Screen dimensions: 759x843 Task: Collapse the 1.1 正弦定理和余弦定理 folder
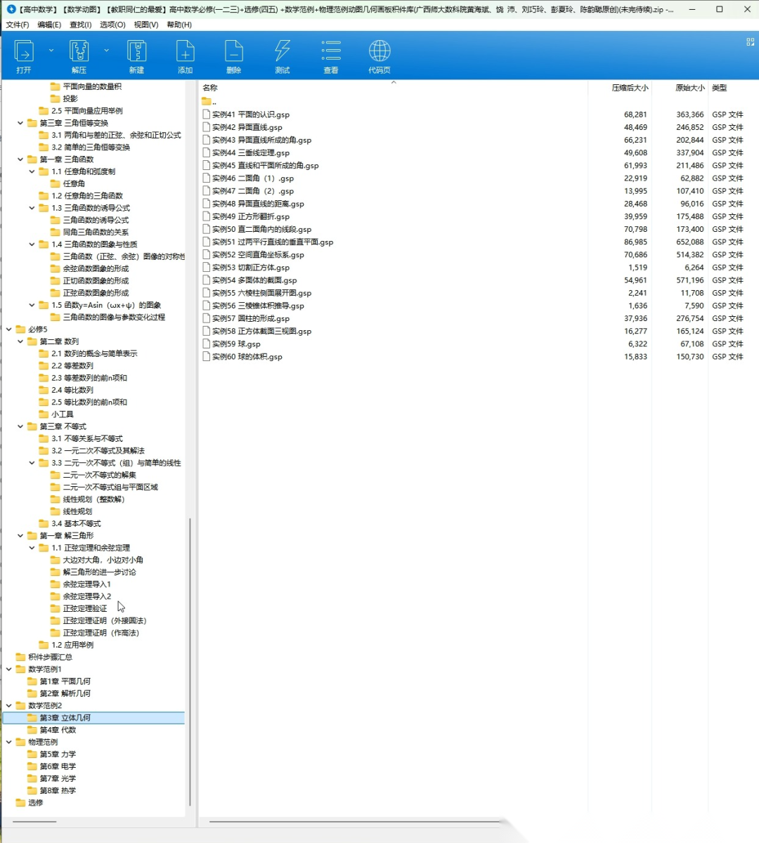pyautogui.click(x=32, y=548)
